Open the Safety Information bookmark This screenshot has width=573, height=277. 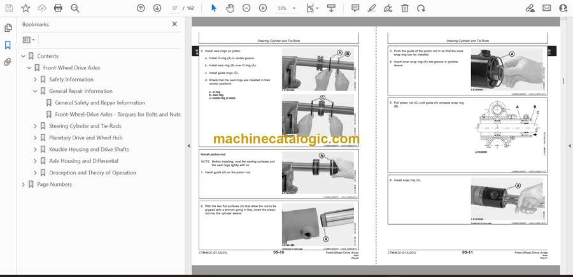pyautogui.click(x=71, y=80)
